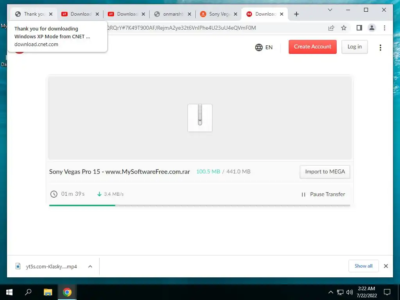Close the downloads shelf
The image size is (400, 300).
[386, 266]
